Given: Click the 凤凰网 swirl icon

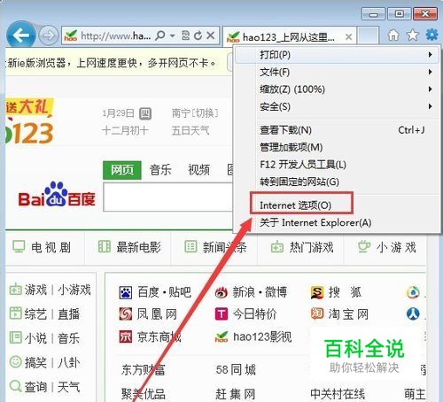Looking at the screenshot, I should tap(126, 314).
